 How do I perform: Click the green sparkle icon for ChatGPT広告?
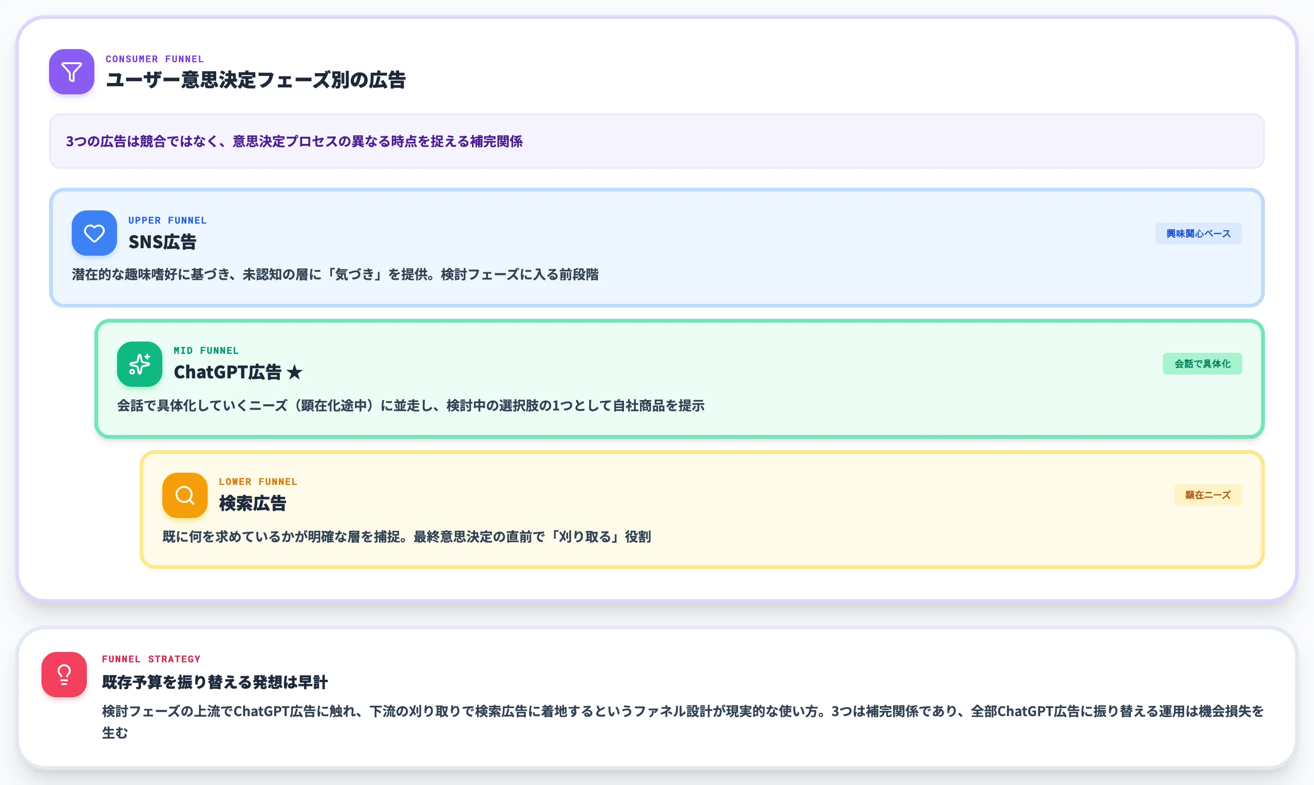point(140,364)
